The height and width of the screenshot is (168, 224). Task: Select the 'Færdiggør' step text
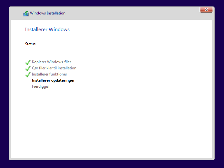41,86
